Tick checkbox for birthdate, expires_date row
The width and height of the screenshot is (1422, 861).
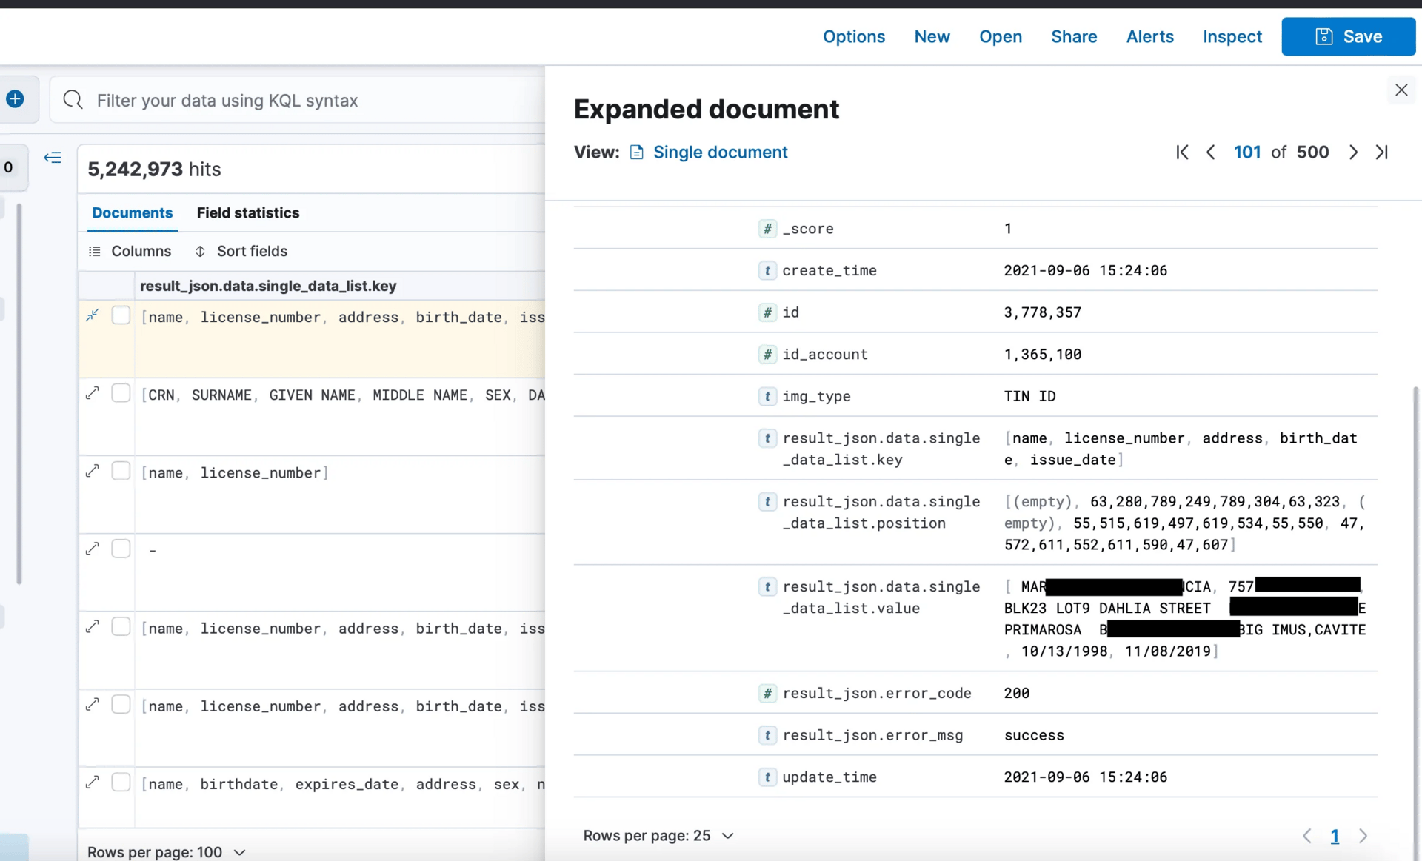pyautogui.click(x=121, y=783)
